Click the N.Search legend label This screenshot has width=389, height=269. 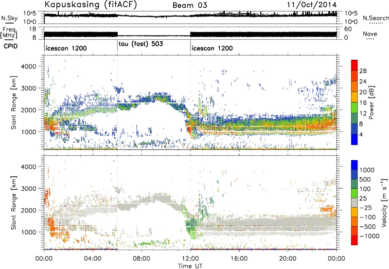375,18
